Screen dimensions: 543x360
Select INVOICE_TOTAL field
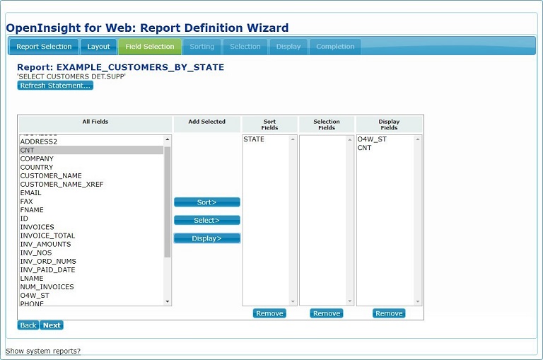91,236
